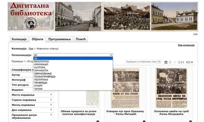Open the sort by Publication Date dropdown
The width and height of the screenshot is (204, 122).
click(143, 62)
